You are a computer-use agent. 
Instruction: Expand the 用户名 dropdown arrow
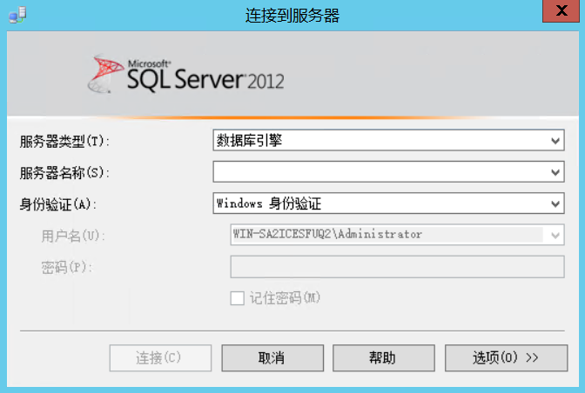[x=555, y=235]
